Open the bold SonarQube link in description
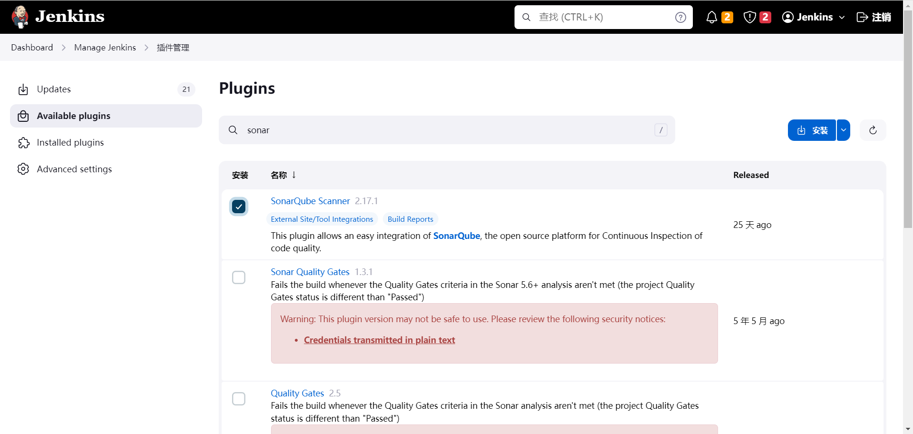The width and height of the screenshot is (913, 434). click(x=456, y=236)
